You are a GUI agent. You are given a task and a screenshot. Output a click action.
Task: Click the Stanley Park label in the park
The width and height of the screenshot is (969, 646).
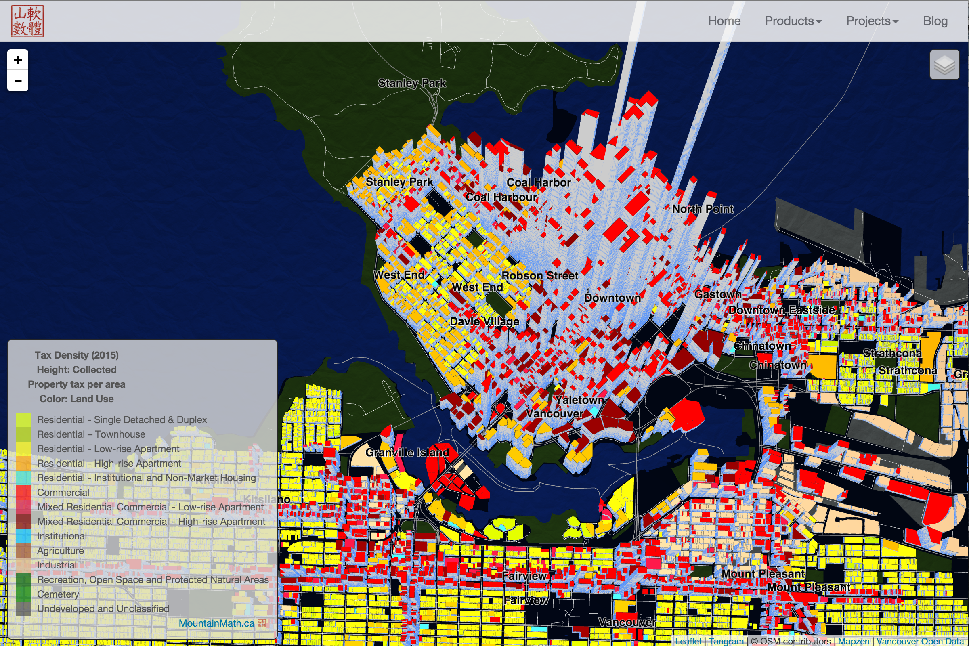[x=412, y=83]
